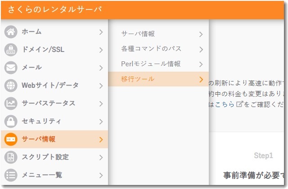The width and height of the screenshot is (288, 189).
Task: Click the Menu List icon
Action: pyautogui.click(x=11, y=175)
